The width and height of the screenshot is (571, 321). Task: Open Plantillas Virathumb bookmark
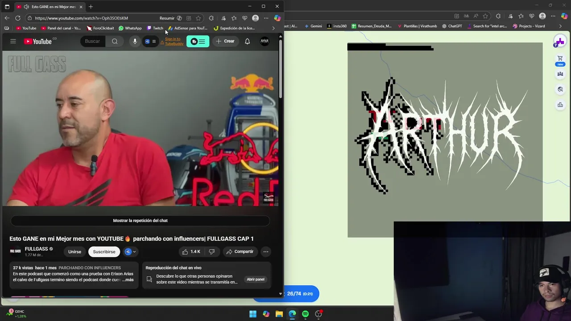click(417, 26)
